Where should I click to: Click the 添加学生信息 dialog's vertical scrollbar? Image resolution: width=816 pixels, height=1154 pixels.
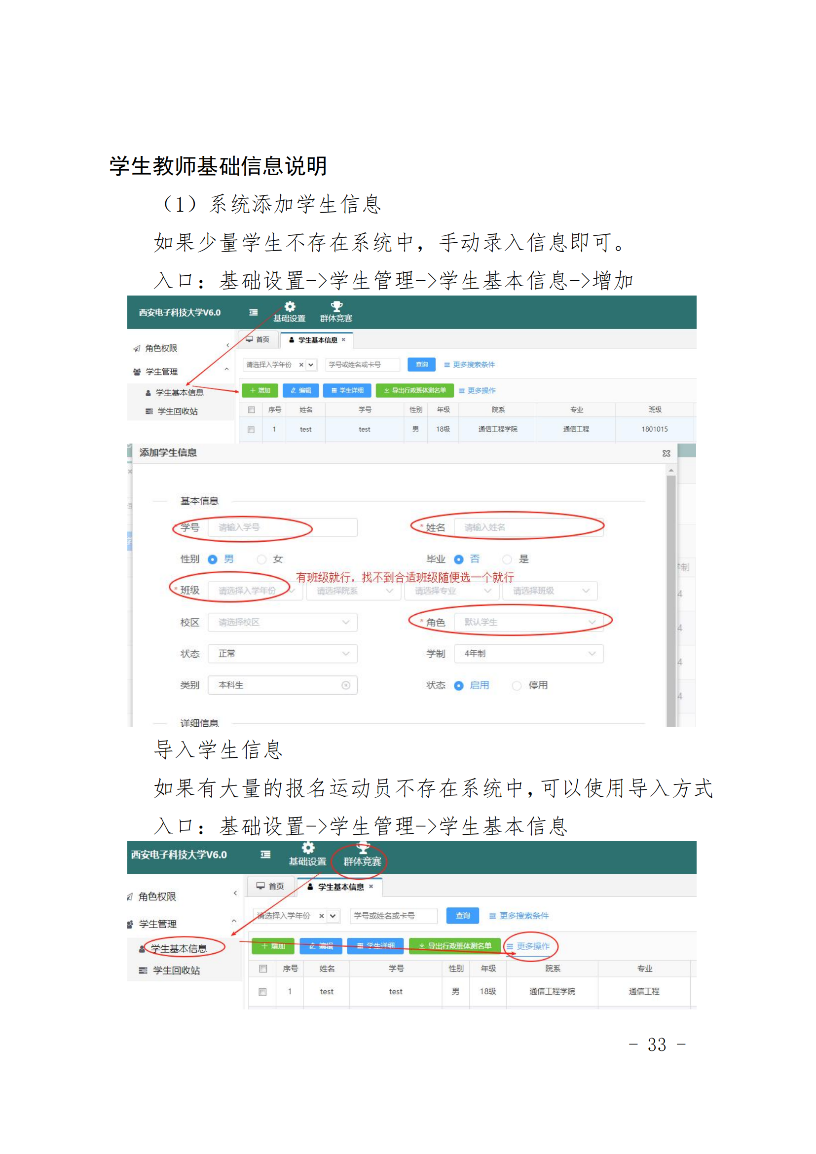click(671, 593)
